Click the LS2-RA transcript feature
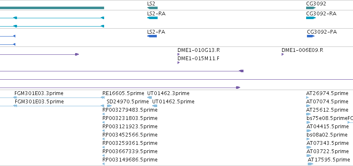The image size is (353, 166). pyautogui.click(x=152, y=18)
